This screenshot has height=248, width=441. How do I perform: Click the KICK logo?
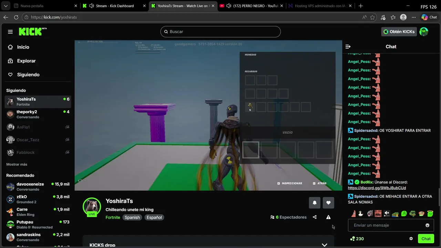click(x=32, y=31)
